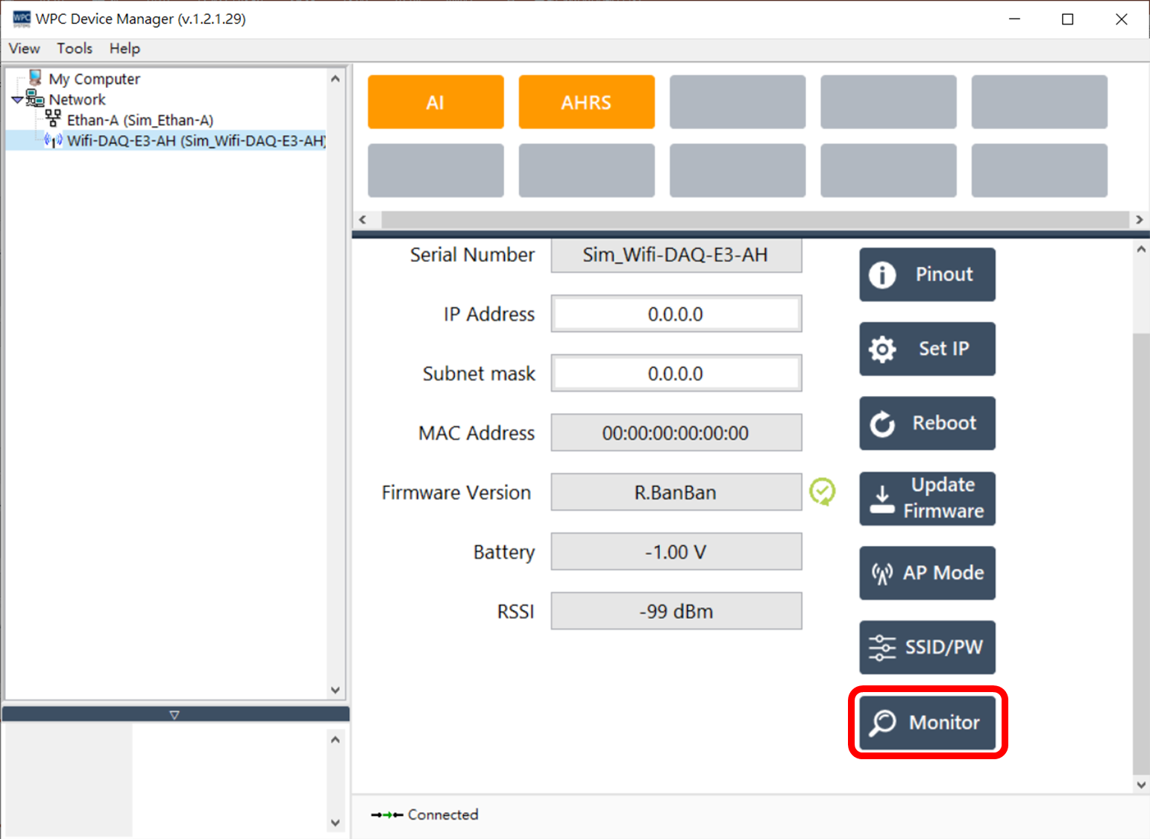
Task: Select the orange AI module button
Action: point(436,102)
